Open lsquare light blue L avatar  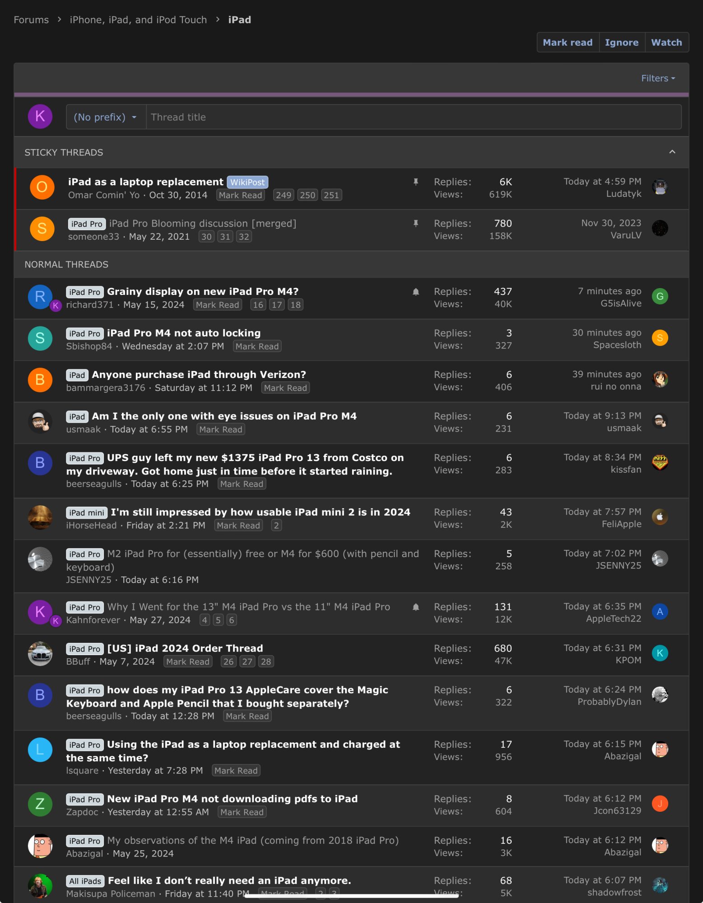(x=40, y=749)
